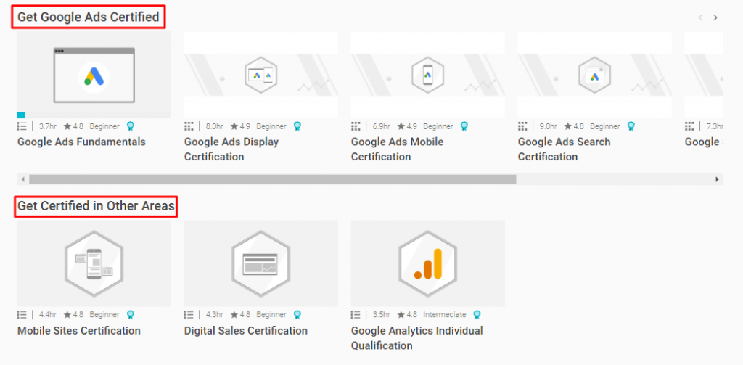Open Mobile Sites Certification thumbnail
The height and width of the screenshot is (365, 743).
pos(94,263)
